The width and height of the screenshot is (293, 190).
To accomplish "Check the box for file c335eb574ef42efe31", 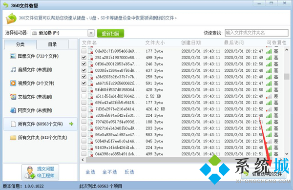I will [84, 115].
